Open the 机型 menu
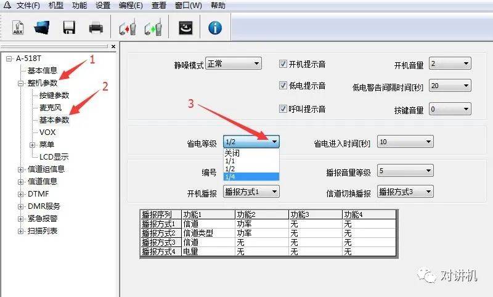Screen dimensions: 493x297 point(56,6)
